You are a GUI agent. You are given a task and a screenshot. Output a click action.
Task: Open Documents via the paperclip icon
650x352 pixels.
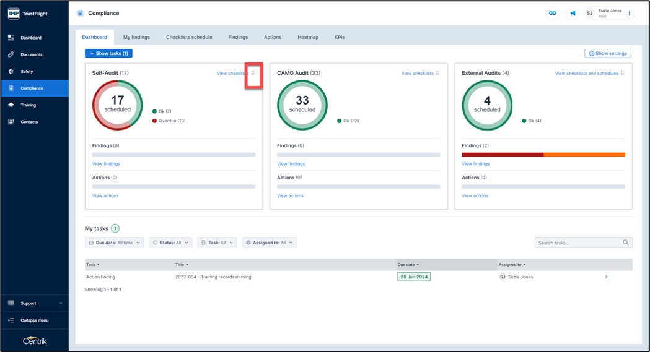click(x=11, y=54)
